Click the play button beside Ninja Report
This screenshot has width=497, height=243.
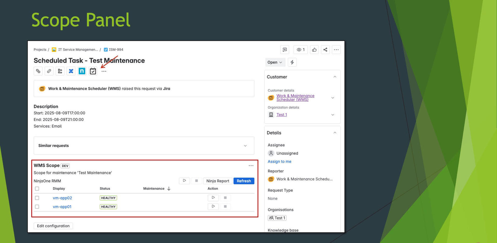pyautogui.click(x=184, y=181)
